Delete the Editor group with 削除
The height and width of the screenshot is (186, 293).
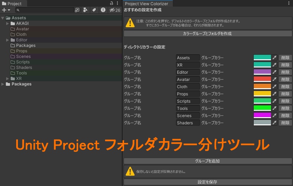pyautogui.click(x=285, y=72)
